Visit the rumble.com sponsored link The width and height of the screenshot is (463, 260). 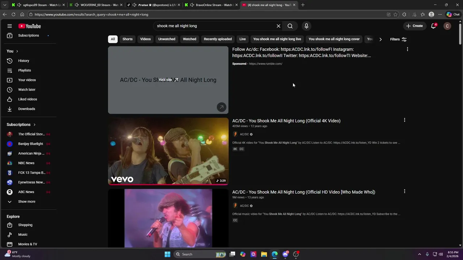(x=266, y=64)
